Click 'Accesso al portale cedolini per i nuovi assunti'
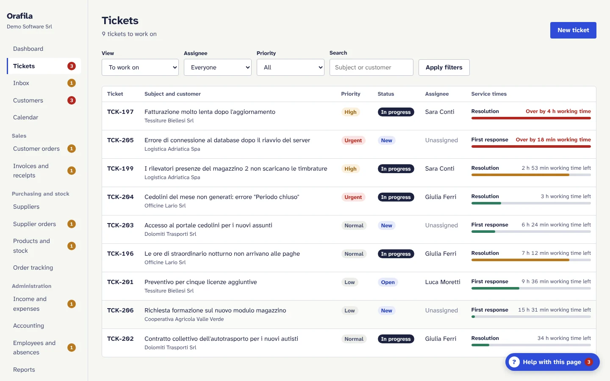The image size is (610, 381). click(x=208, y=225)
